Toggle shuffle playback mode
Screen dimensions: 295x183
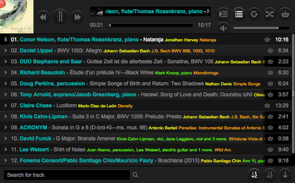tap(269, 14)
